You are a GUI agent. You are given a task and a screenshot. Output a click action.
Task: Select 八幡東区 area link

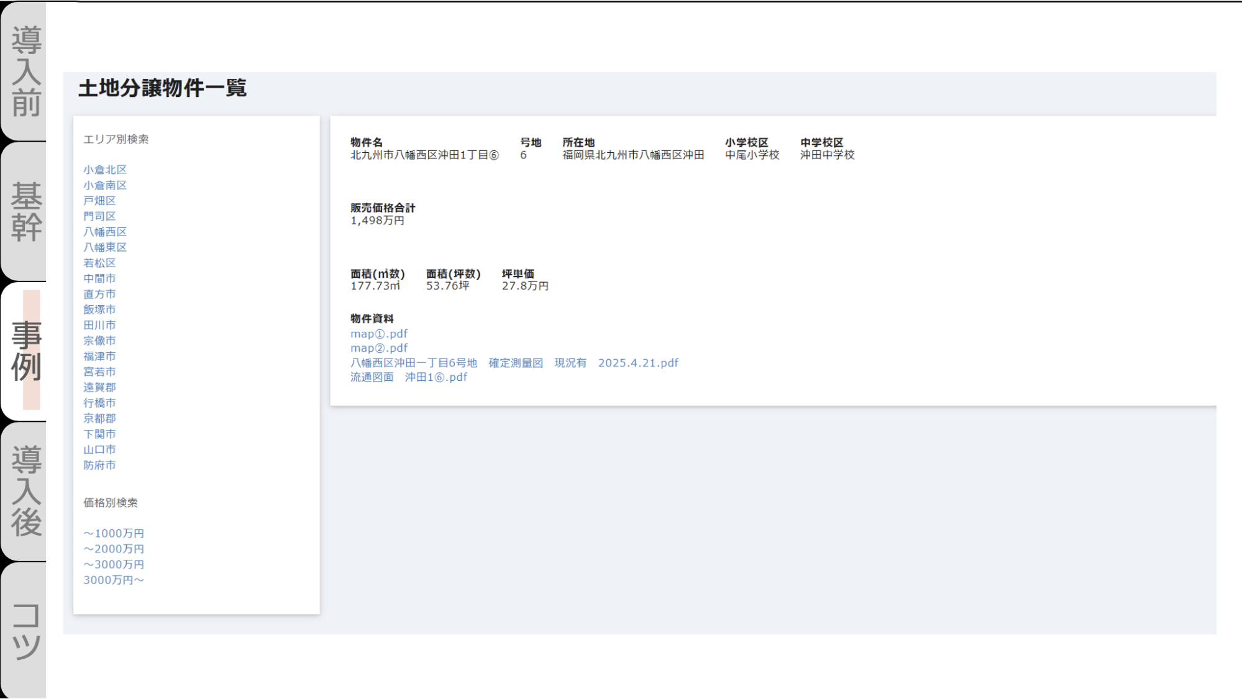coord(105,247)
